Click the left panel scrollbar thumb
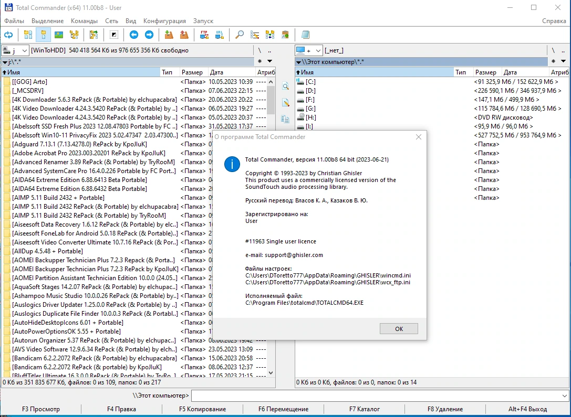The image size is (571, 417). coord(271,100)
